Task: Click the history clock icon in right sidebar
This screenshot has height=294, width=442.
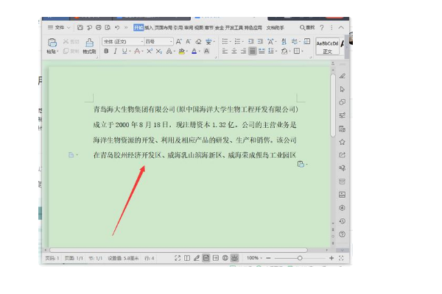Action: (x=343, y=221)
